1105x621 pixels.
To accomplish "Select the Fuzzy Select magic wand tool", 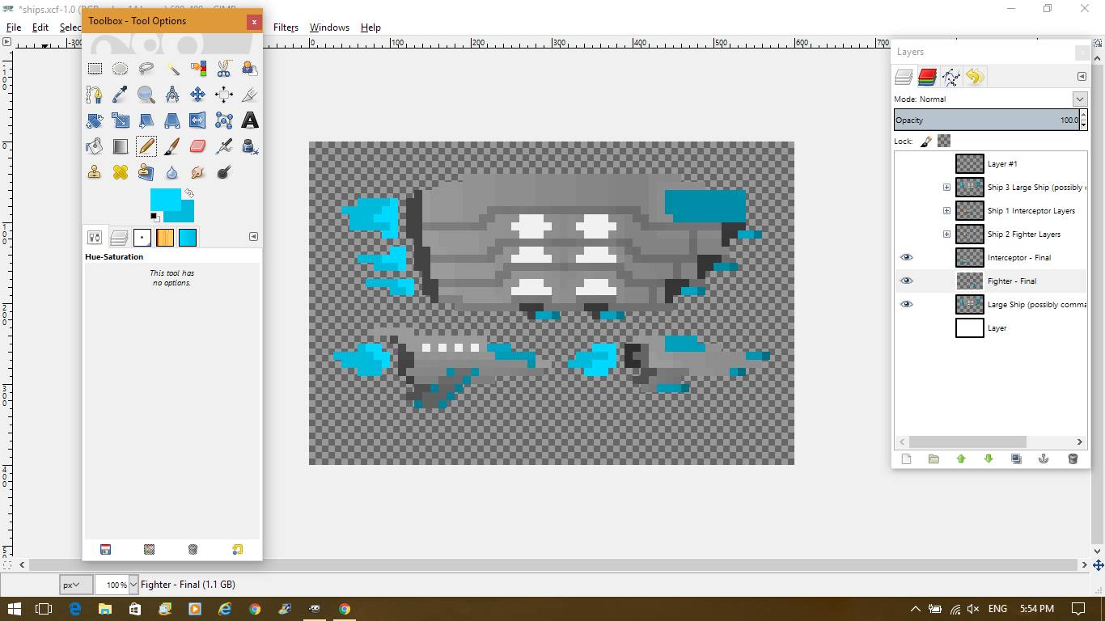I will [172, 69].
